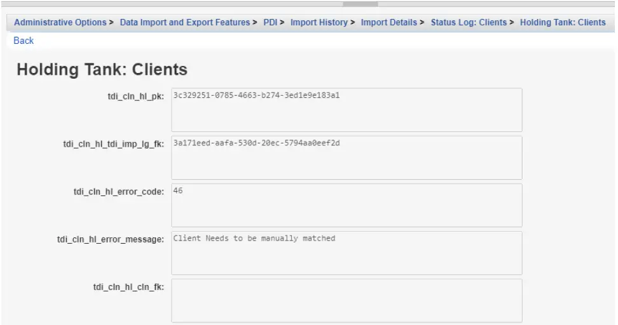Open Administrative Options breadcrumb link
This screenshot has height=325, width=618.
60,22
